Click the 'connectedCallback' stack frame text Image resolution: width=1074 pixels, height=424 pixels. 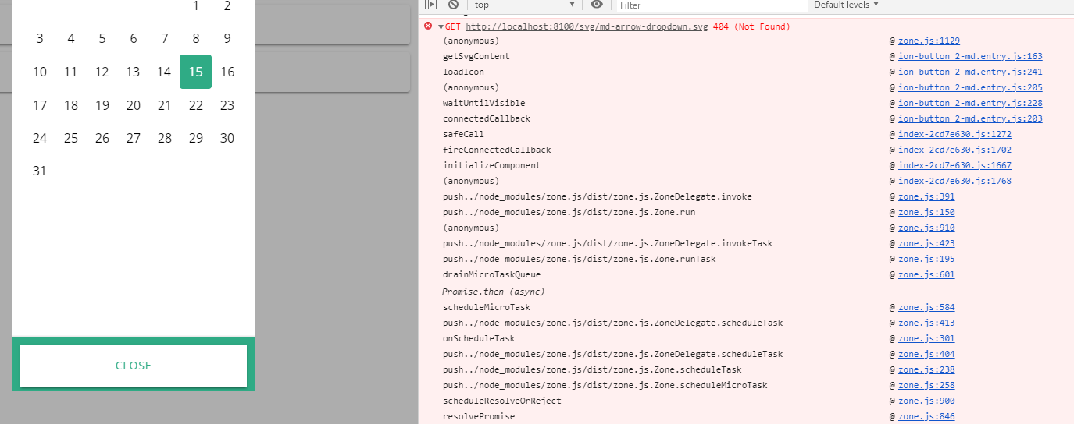point(487,118)
